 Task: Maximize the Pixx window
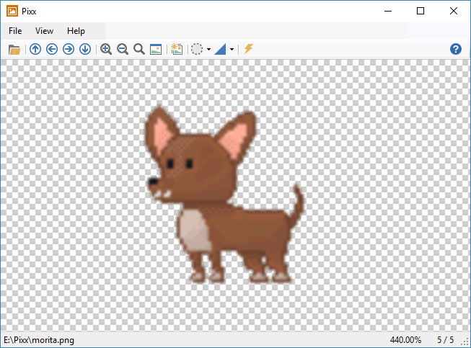click(421, 11)
